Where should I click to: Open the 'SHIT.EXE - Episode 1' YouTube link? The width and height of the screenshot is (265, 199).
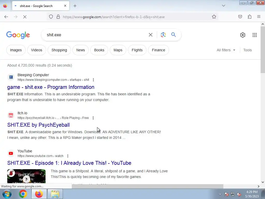click(69, 163)
